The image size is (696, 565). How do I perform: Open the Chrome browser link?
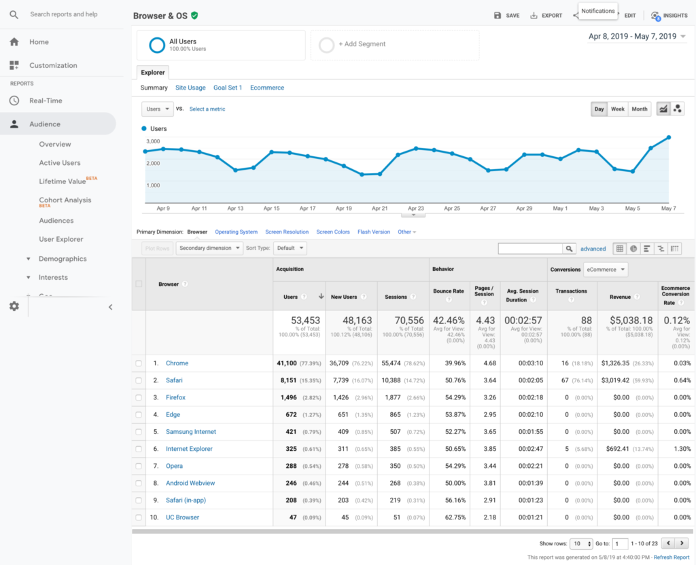click(x=177, y=363)
